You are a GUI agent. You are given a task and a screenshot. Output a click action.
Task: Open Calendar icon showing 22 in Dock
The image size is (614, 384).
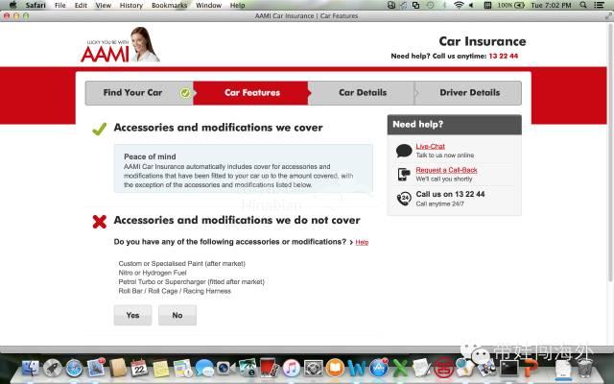coord(139,369)
